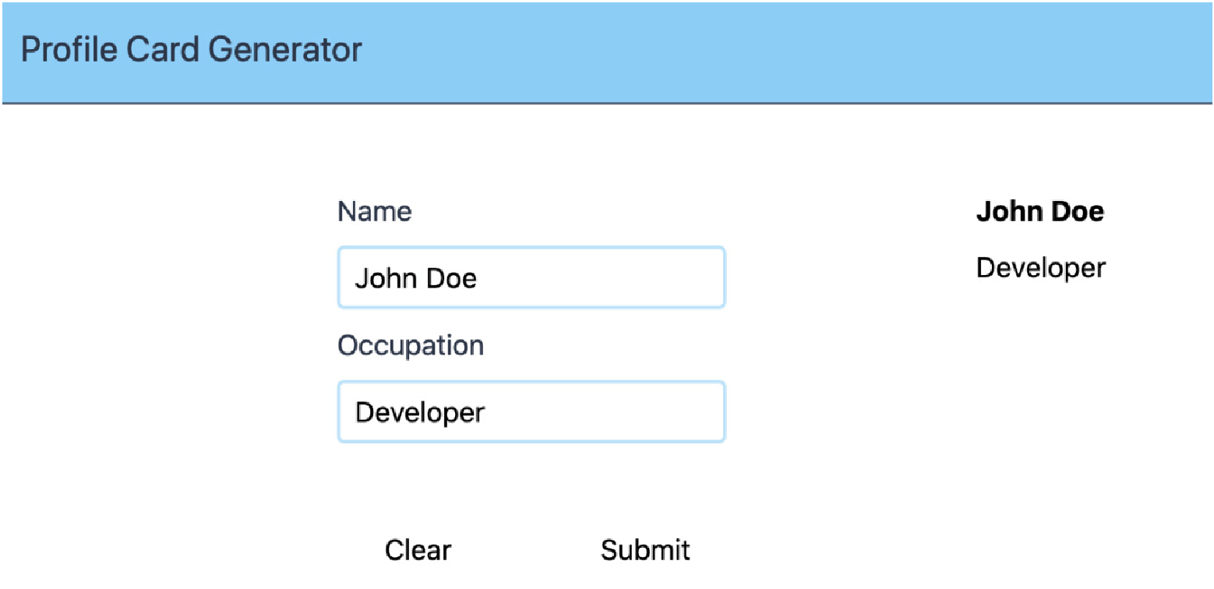Click the empty blue header bar area
This screenshot has width=1214, height=589.
coord(779,51)
